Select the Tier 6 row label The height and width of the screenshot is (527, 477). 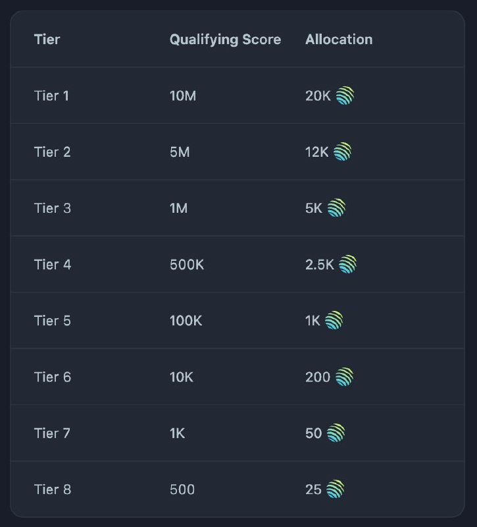[53, 377]
